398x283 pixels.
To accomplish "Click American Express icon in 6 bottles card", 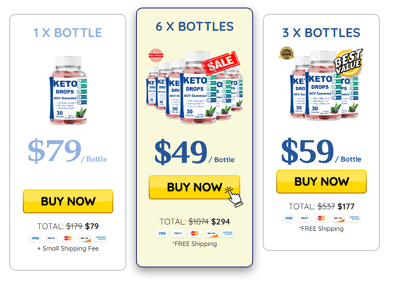I will 228,233.
